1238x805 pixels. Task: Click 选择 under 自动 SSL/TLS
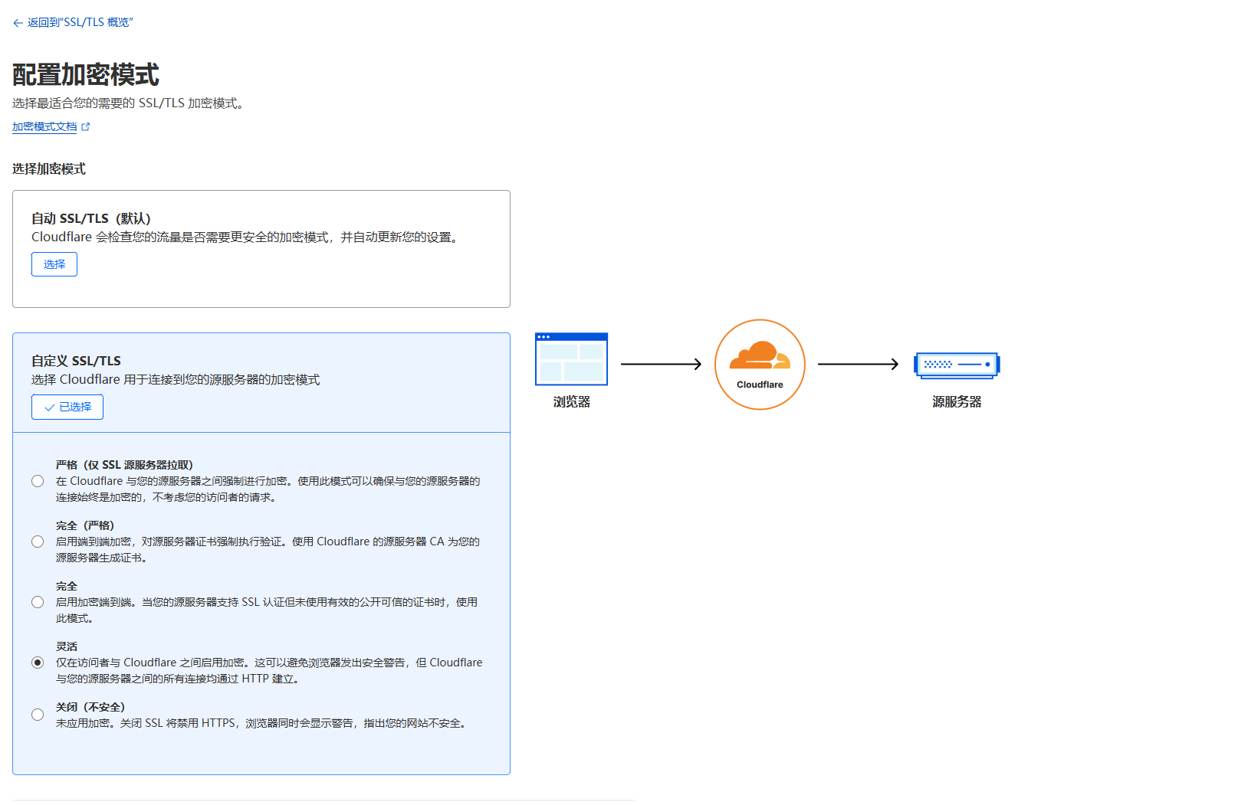pyautogui.click(x=54, y=263)
